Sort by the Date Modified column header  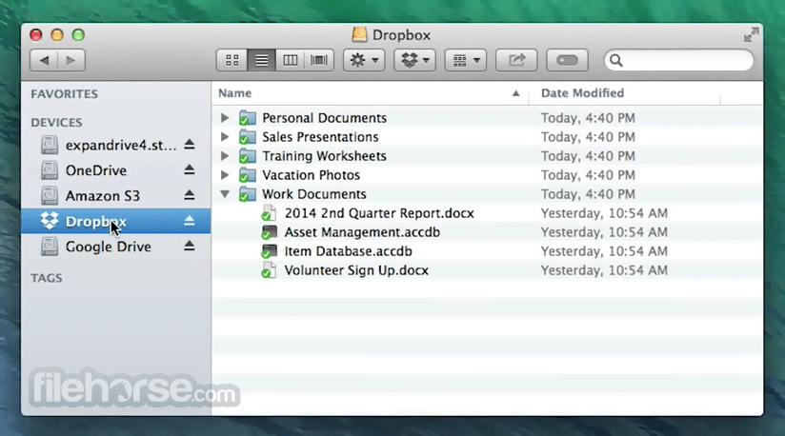(624, 93)
